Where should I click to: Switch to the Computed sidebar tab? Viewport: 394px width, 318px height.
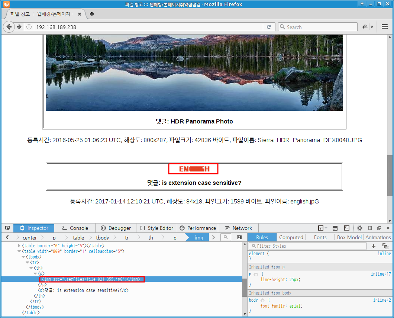291,237
